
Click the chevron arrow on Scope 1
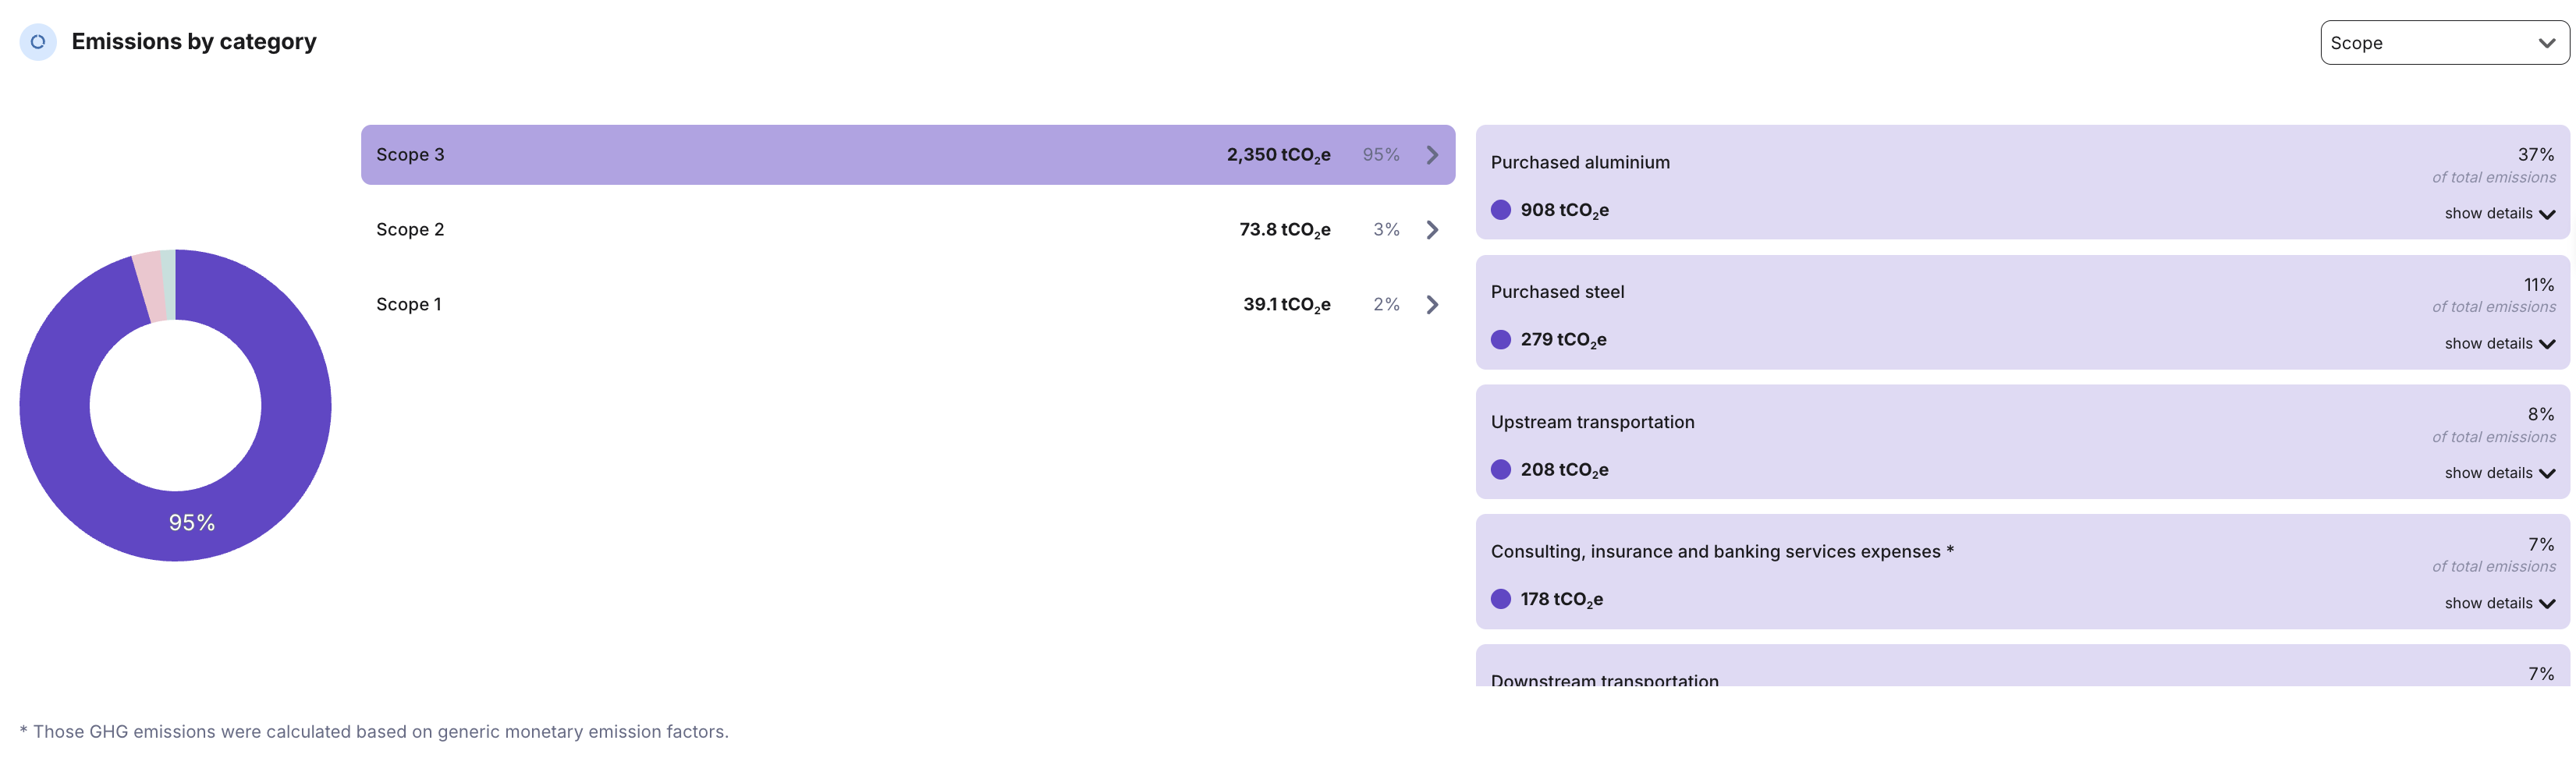pyautogui.click(x=1432, y=305)
